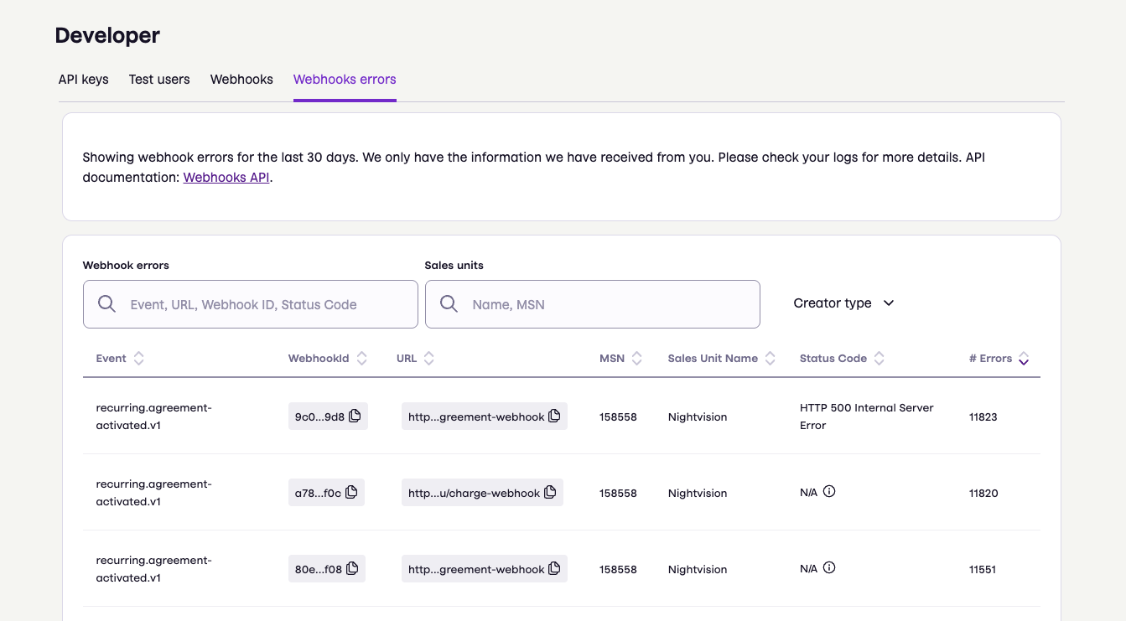The width and height of the screenshot is (1126, 621).
Task: Sort the table by Event column
Action: point(138,358)
